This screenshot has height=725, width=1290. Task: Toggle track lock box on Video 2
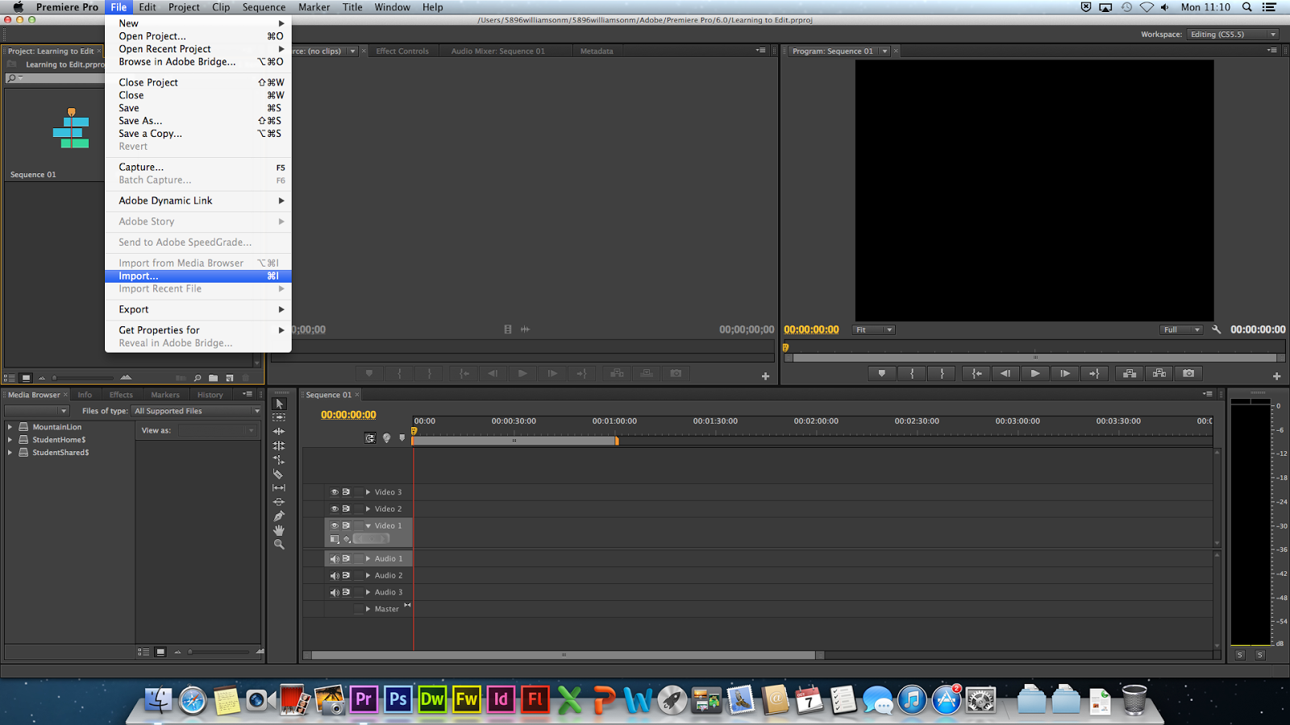click(x=359, y=509)
